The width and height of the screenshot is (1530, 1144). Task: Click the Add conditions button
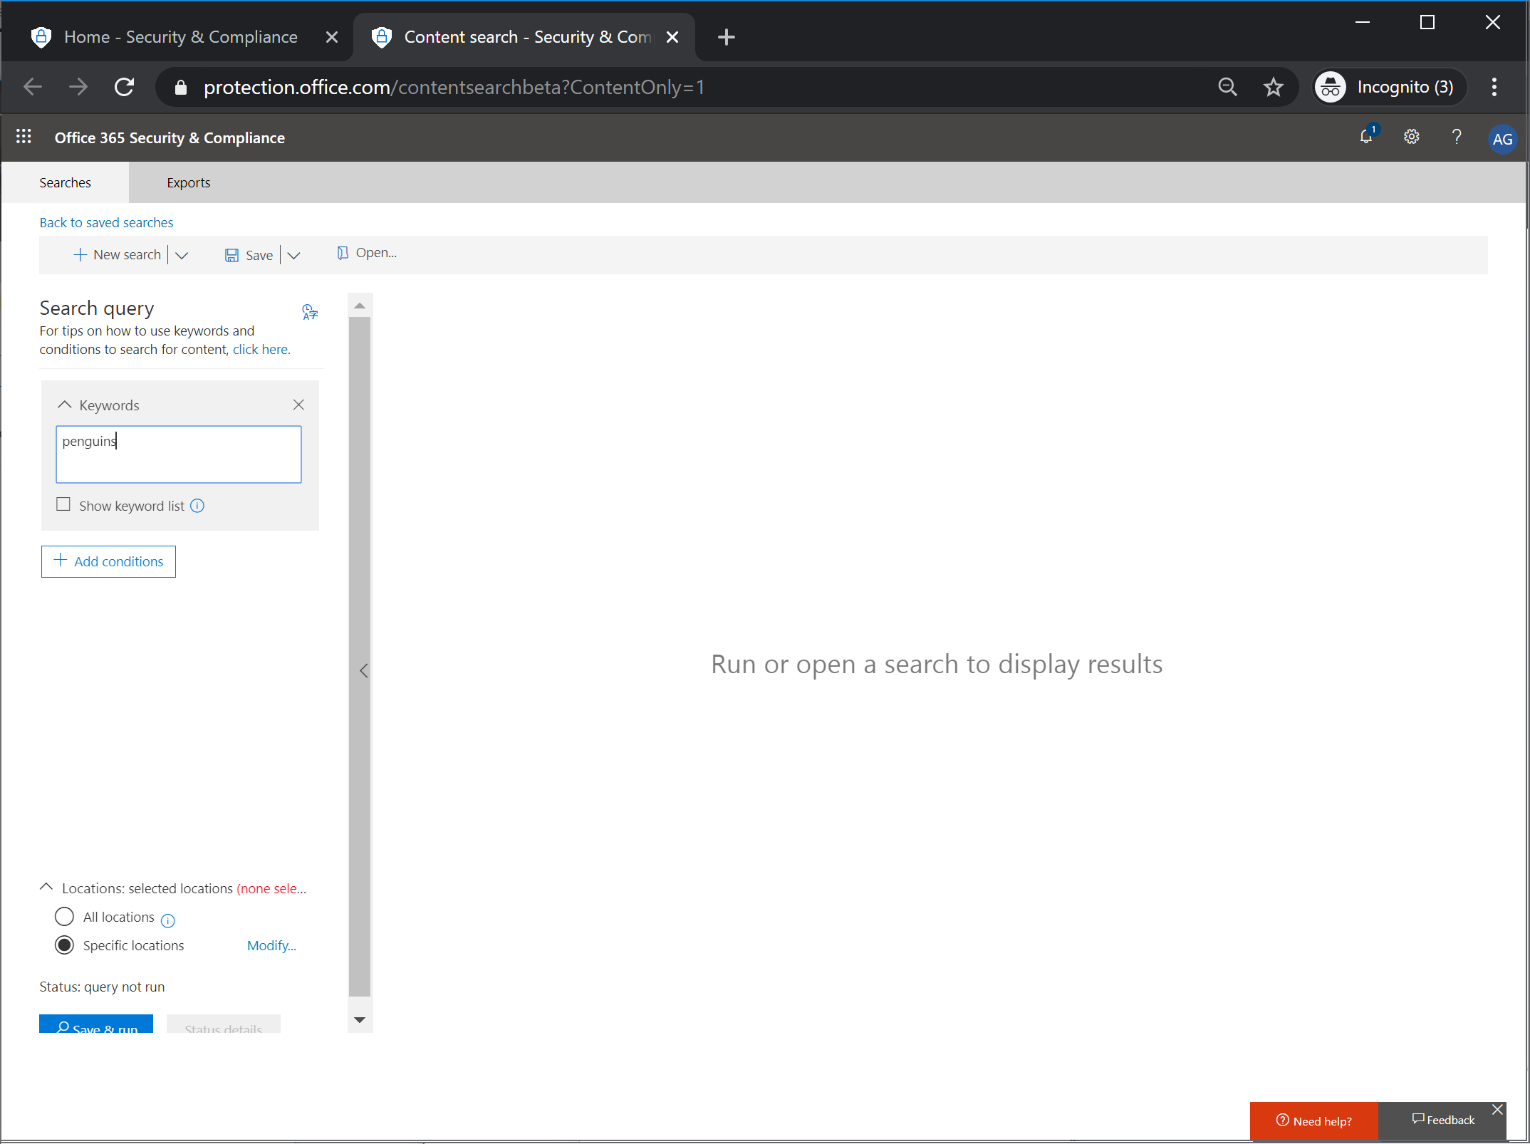pyautogui.click(x=108, y=561)
